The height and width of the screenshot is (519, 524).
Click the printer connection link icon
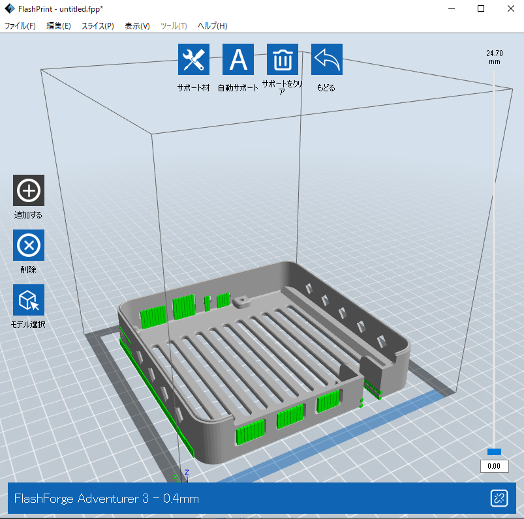pos(499,499)
